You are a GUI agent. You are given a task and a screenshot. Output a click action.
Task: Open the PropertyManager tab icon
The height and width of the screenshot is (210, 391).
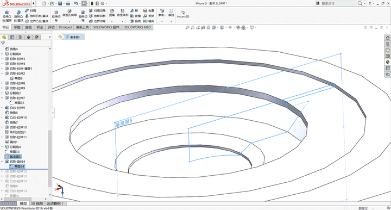(x=12, y=37)
